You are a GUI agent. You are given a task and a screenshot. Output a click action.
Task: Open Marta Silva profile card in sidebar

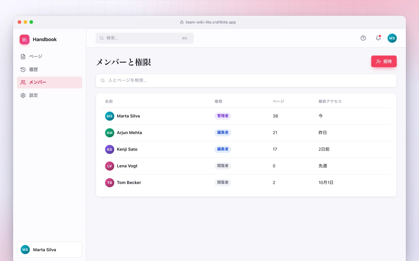[x=49, y=250]
